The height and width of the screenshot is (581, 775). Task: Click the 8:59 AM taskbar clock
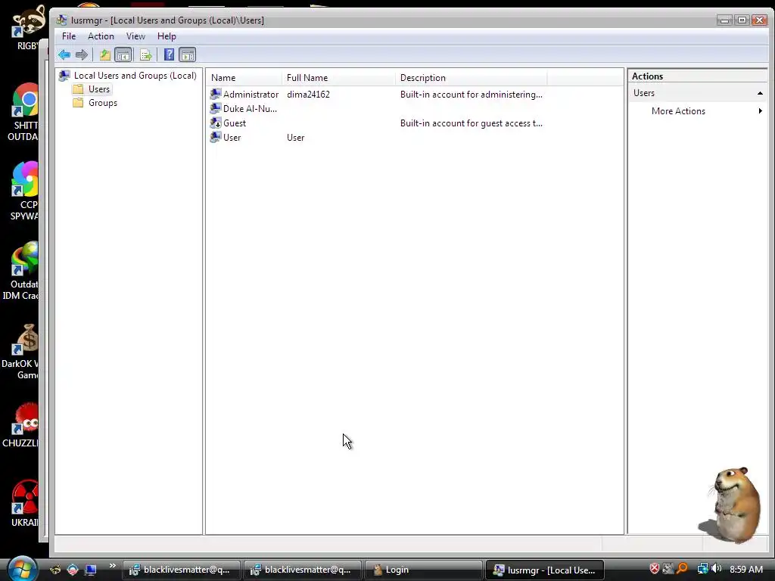point(745,569)
